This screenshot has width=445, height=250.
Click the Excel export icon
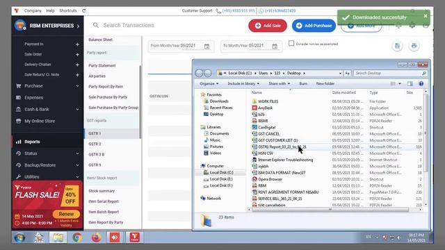point(397,46)
